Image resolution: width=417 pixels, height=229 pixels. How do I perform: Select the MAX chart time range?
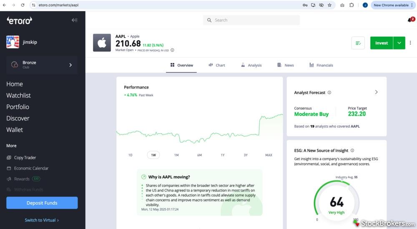coord(269,155)
